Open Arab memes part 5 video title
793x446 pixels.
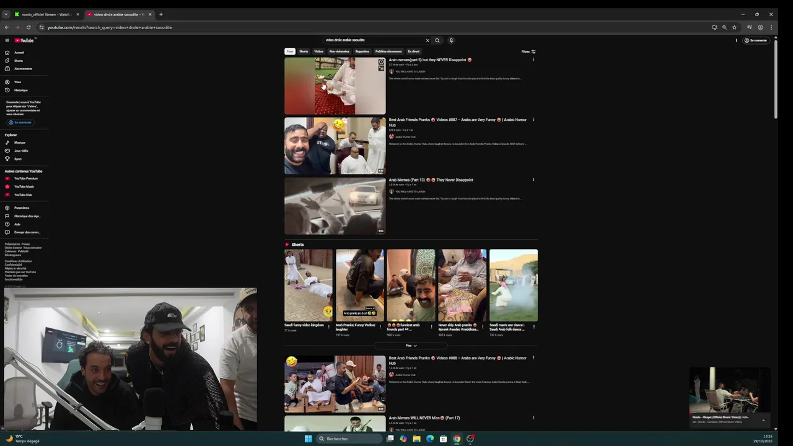pyautogui.click(x=430, y=60)
